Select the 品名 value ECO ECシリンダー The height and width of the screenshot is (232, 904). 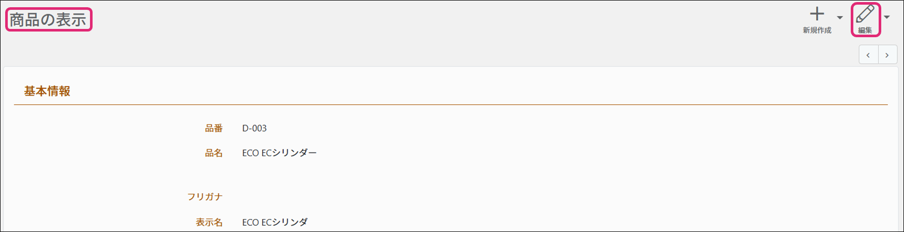(x=279, y=153)
